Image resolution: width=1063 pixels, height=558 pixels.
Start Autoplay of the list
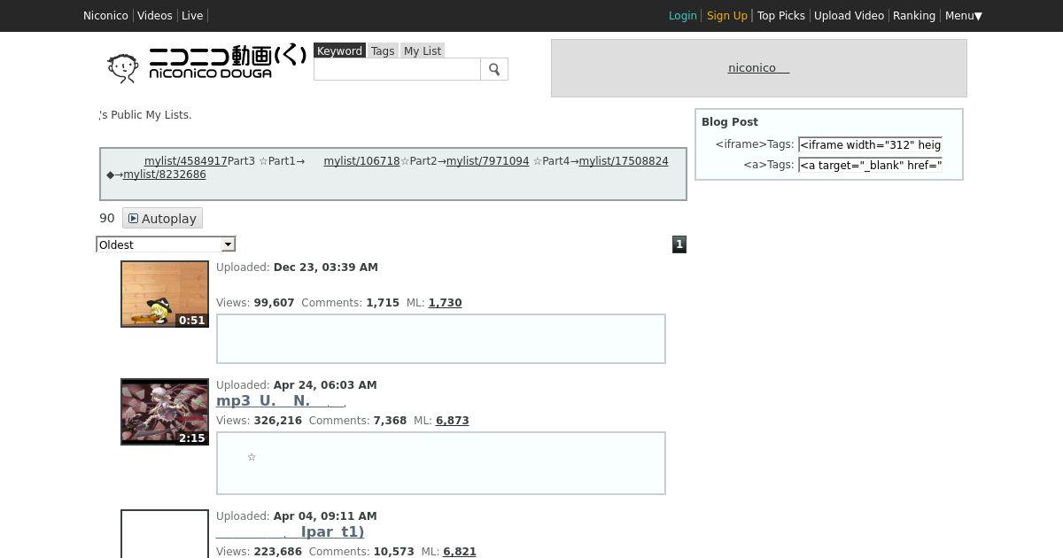(162, 219)
